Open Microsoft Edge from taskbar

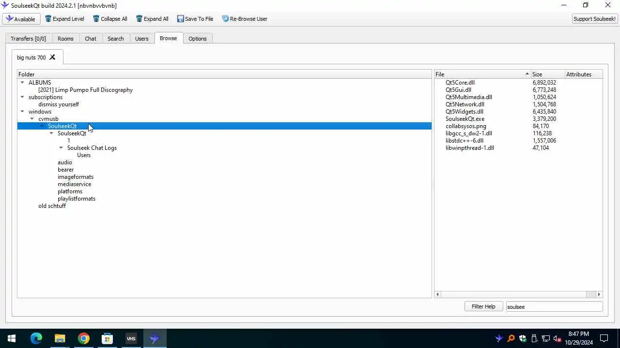coord(36,338)
